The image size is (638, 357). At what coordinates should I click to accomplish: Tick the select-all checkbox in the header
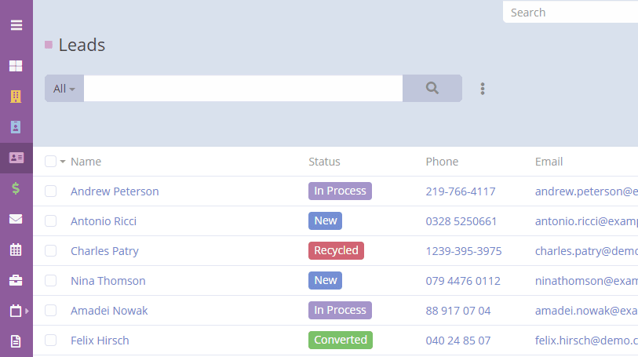(51, 162)
